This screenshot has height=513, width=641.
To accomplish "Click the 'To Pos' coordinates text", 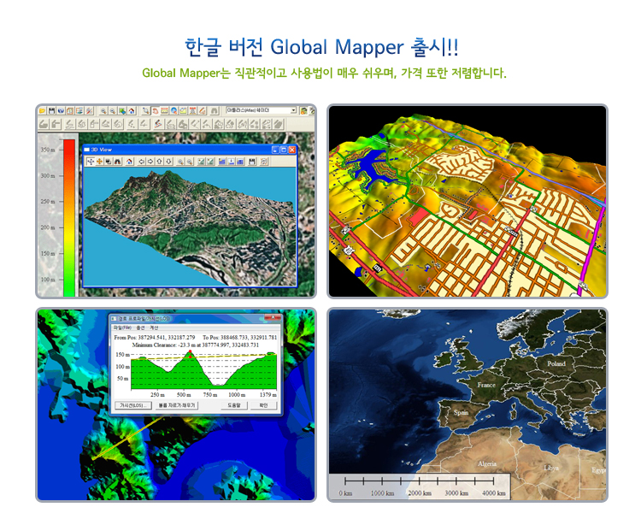I will [239, 338].
